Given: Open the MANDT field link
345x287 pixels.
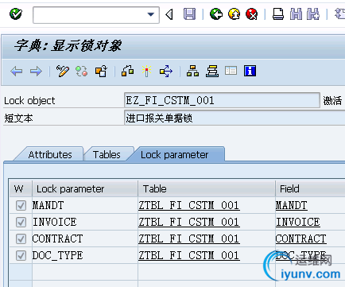Looking at the screenshot, I should [292, 206].
